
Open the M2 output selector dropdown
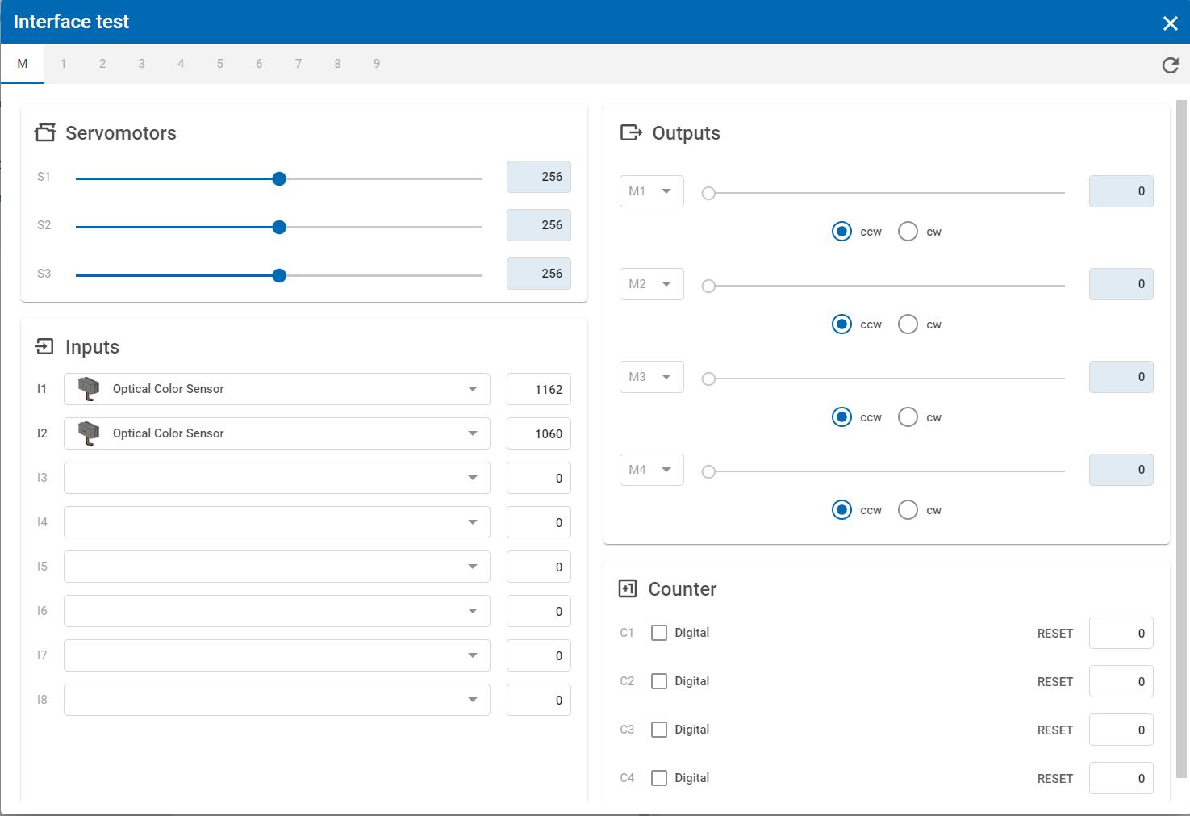(x=652, y=284)
